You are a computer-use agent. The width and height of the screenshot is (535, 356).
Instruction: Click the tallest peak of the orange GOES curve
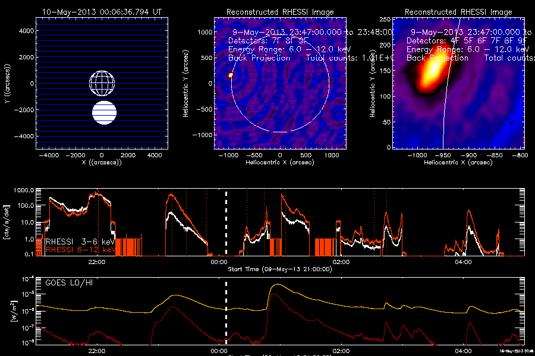tap(279, 284)
